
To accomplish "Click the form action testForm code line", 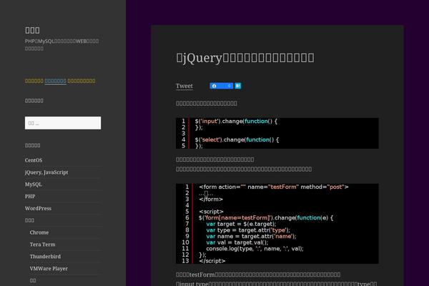I will tap(274, 187).
